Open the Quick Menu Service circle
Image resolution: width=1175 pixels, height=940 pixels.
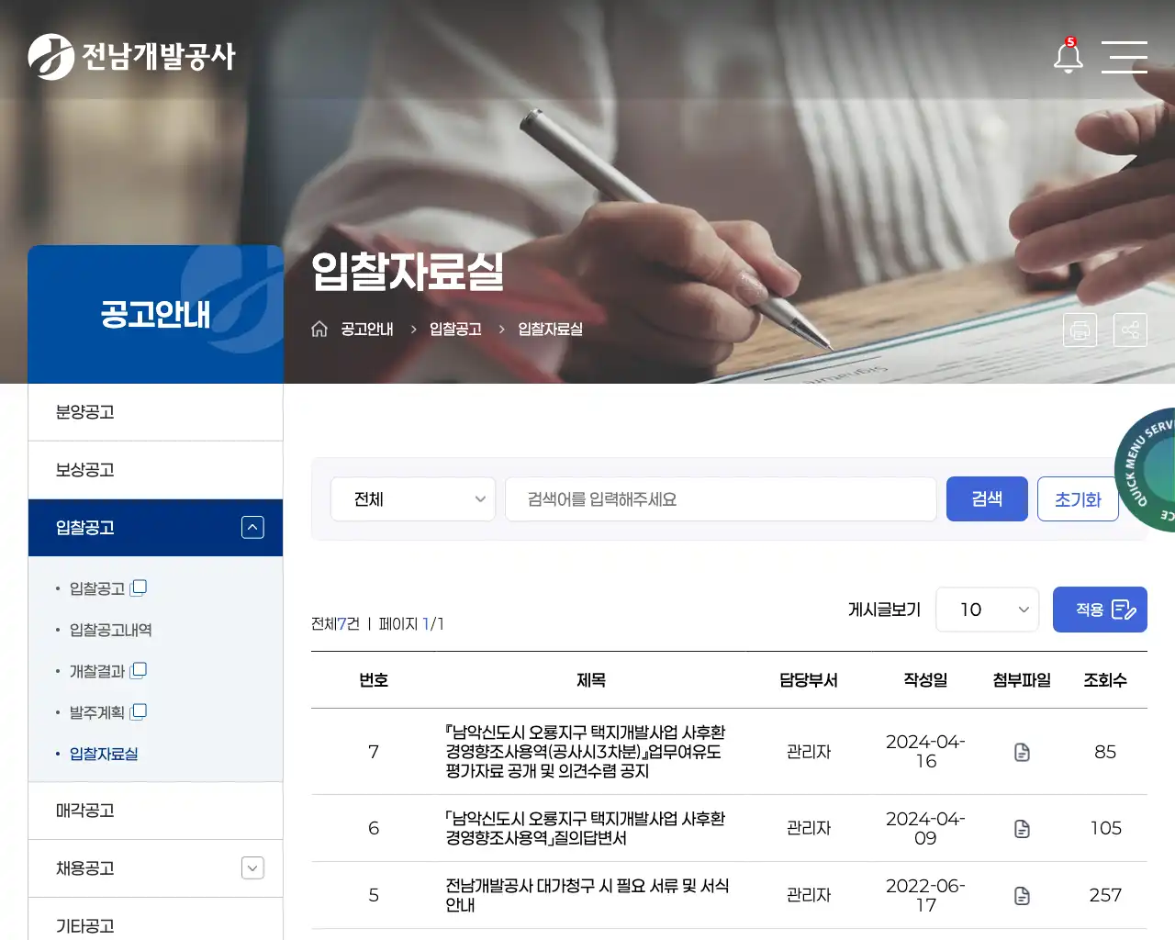(x=1147, y=469)
